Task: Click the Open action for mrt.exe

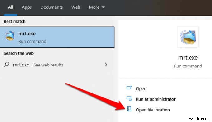Action: (141, 88)
